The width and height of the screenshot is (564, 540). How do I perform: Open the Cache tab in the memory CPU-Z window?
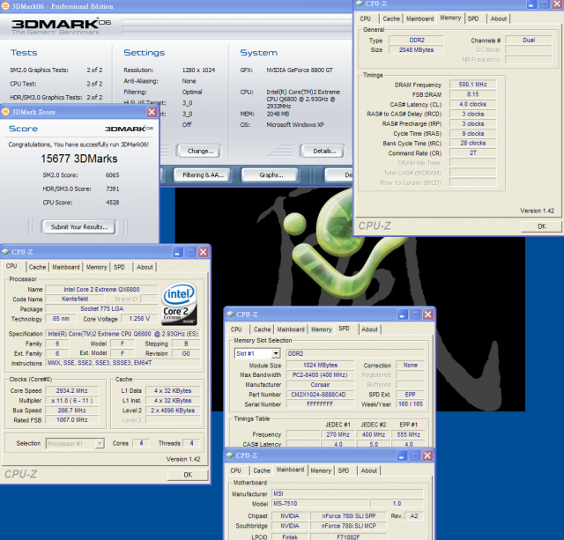pos(391,18)
